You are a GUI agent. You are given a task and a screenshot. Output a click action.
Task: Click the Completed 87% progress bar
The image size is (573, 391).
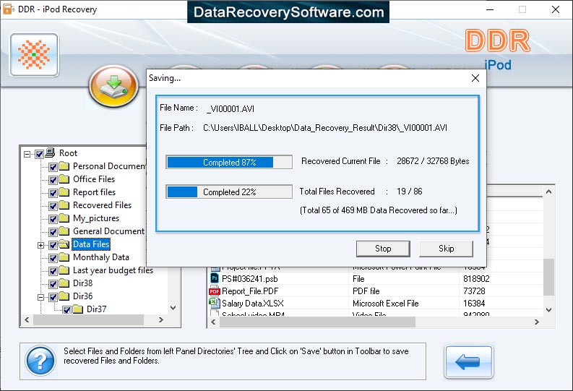coord(229,162)
